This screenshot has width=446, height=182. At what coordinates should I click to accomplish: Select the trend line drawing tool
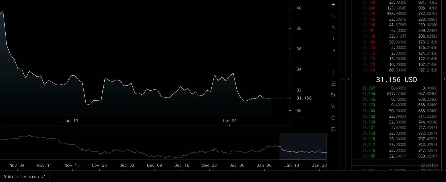333,16
